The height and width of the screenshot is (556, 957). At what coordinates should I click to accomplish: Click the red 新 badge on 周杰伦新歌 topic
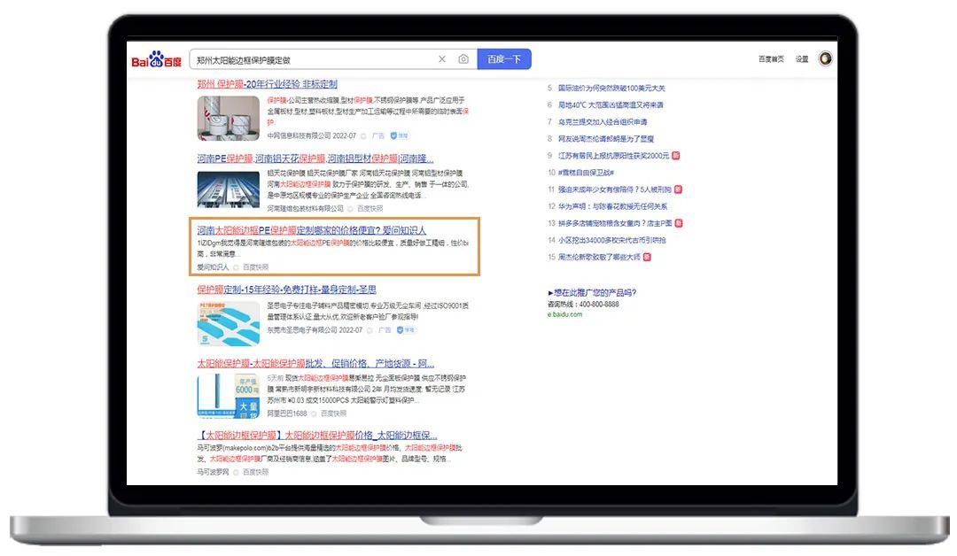[647, 257]
